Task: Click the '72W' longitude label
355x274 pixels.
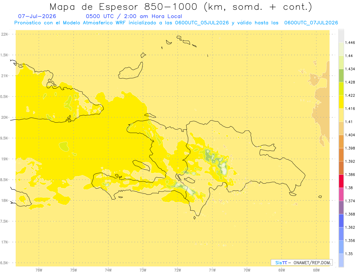Action: [178, 270]
